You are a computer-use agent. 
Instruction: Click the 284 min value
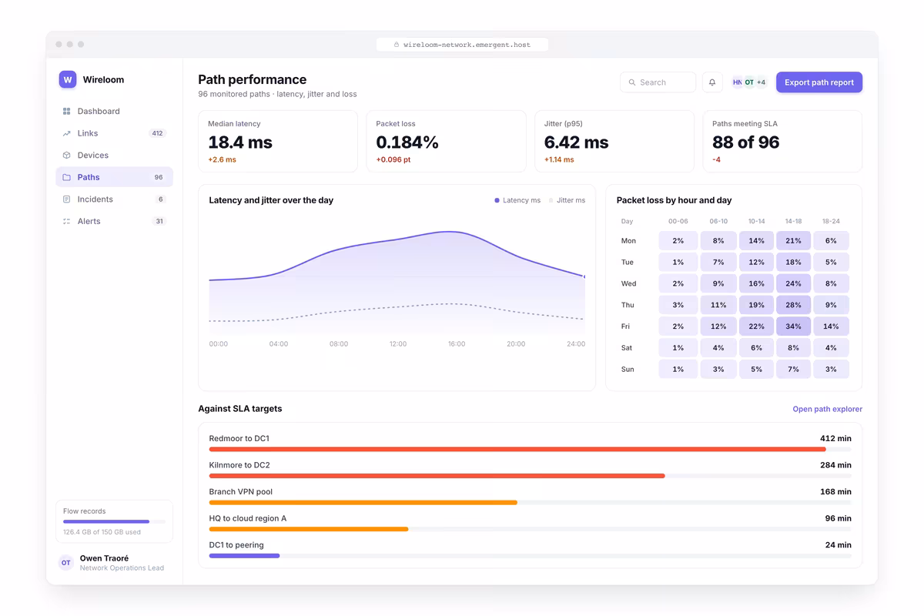835,465
